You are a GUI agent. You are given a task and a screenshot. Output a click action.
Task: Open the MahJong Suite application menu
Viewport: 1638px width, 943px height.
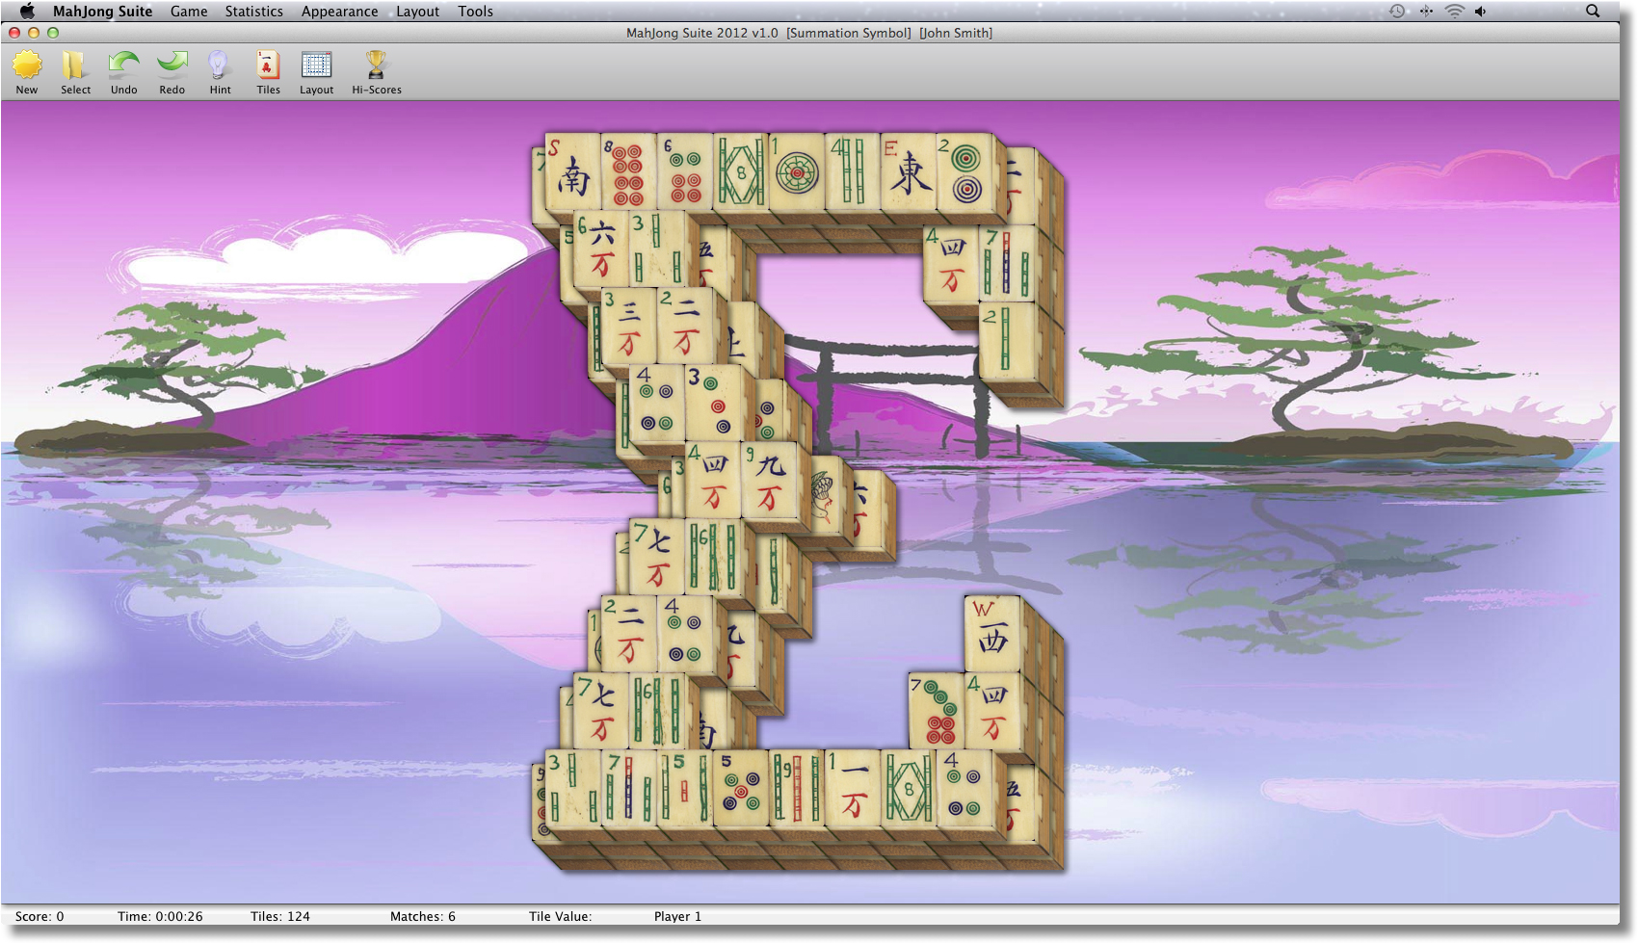[x=102, y=12]
